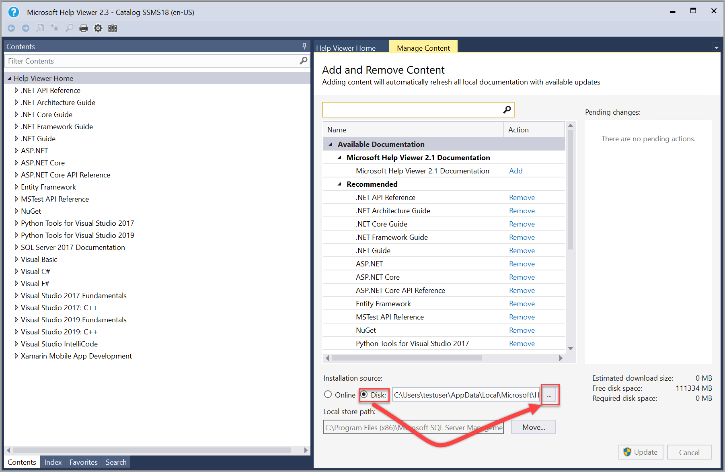Navigate back using the blue back arrow
725x472 pixels.
11,28
